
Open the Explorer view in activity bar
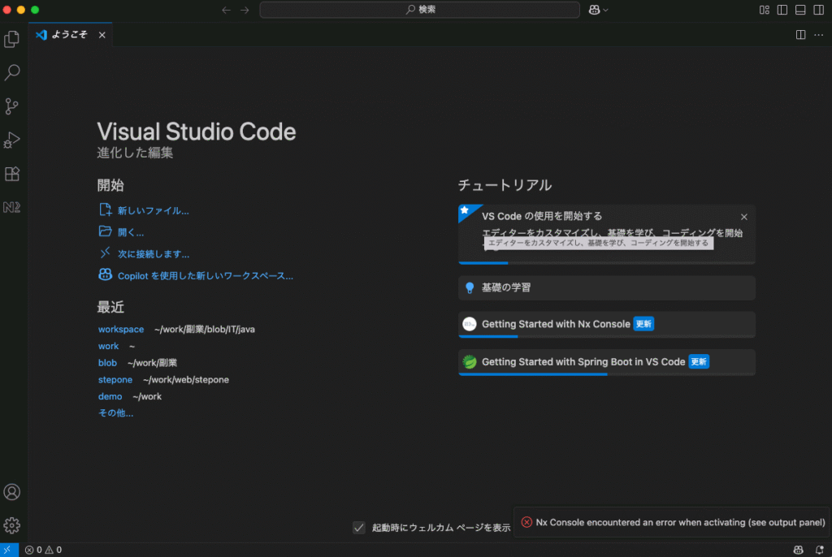pos(11,39)
